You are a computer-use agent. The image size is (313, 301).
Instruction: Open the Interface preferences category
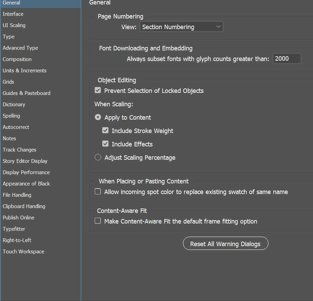coord(13,14)
